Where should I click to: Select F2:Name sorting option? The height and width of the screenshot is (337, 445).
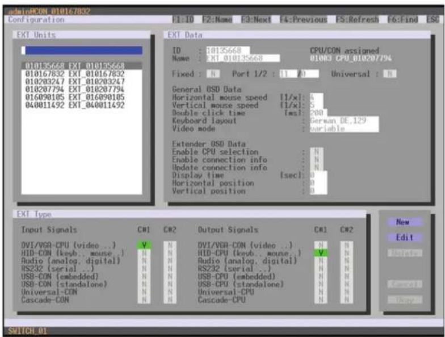(x=217, y=19)
